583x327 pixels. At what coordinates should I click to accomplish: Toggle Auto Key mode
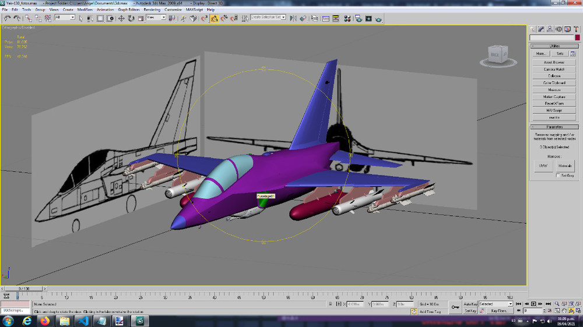470,304
